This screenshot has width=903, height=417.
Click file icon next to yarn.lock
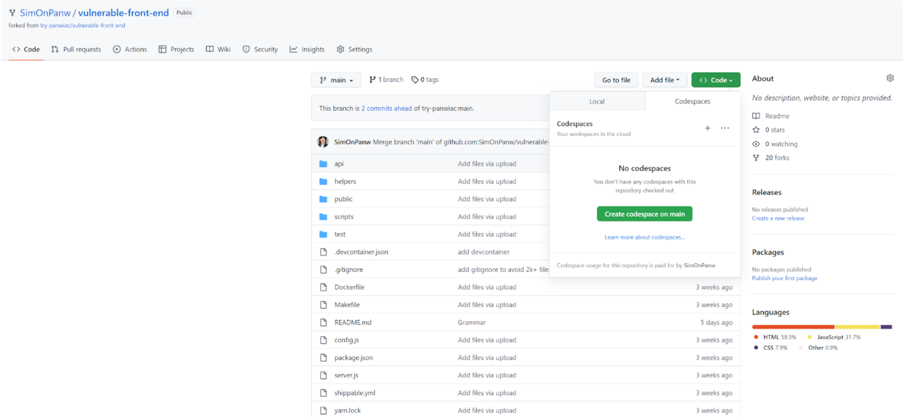(x=323, y=411)
